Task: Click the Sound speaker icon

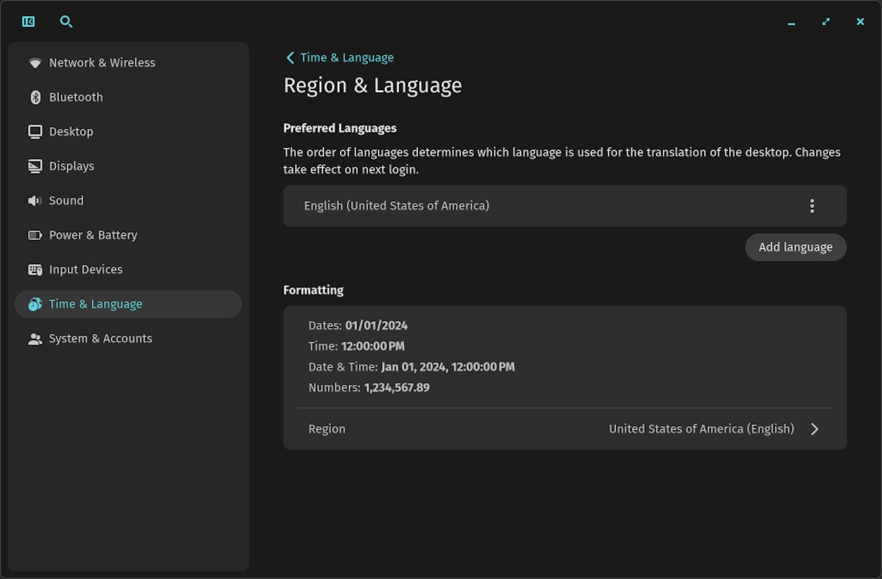Action: coord(35,200)
